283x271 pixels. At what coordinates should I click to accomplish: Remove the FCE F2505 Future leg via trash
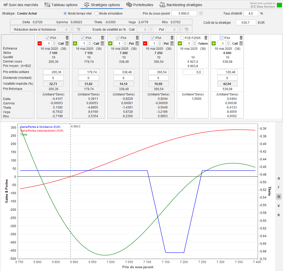pos(206,38)
